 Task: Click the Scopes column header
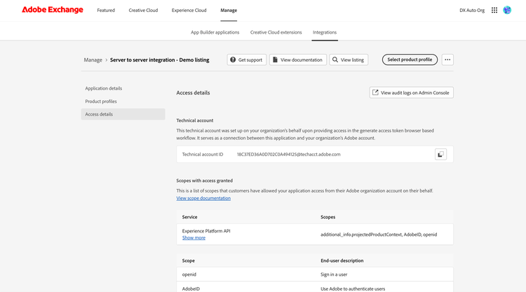point(328,217)
